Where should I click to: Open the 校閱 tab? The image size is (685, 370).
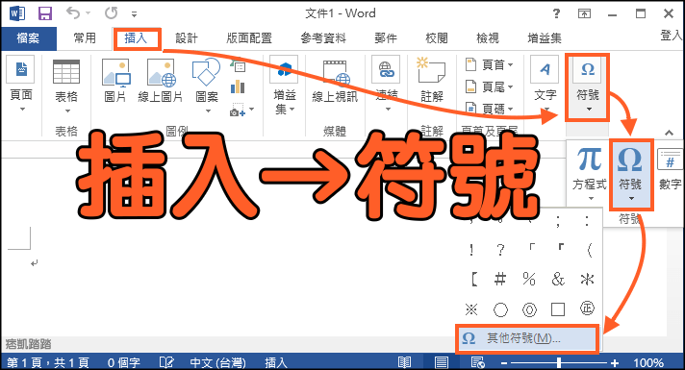[437, 38]
